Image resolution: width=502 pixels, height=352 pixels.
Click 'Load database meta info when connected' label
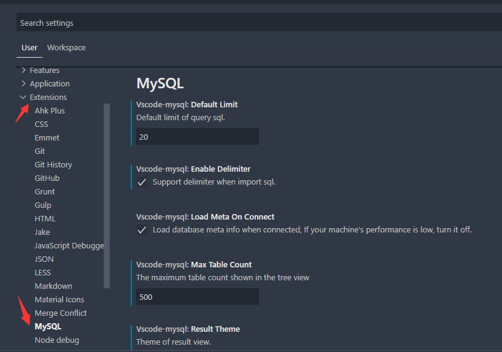pyautogui.click(x=312, y=230)
